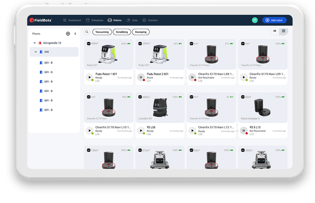Click fast-forward icon on RS 8 L13
Viewport: 315px width, 203px height.
[244, 130]
